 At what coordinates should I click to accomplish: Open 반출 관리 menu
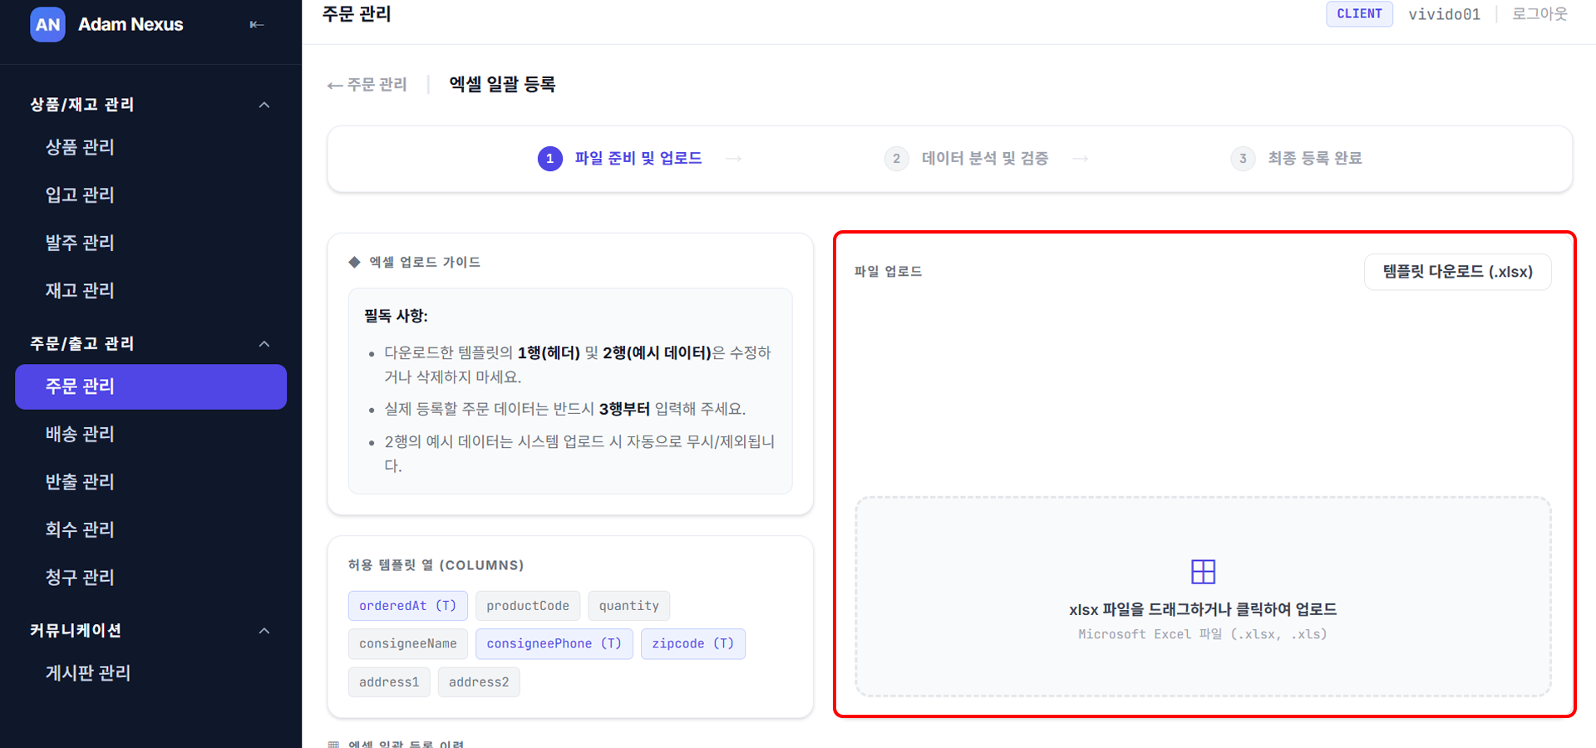pos(150,482)
